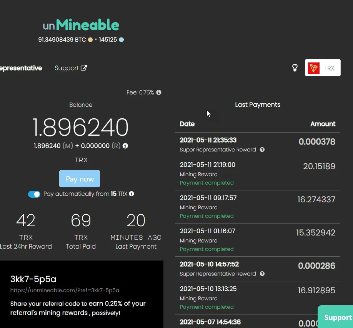Click amount 16.274337
353x328 pixels.
(316, 199)
